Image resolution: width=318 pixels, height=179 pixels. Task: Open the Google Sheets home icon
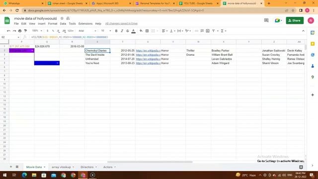coord(7,20)
